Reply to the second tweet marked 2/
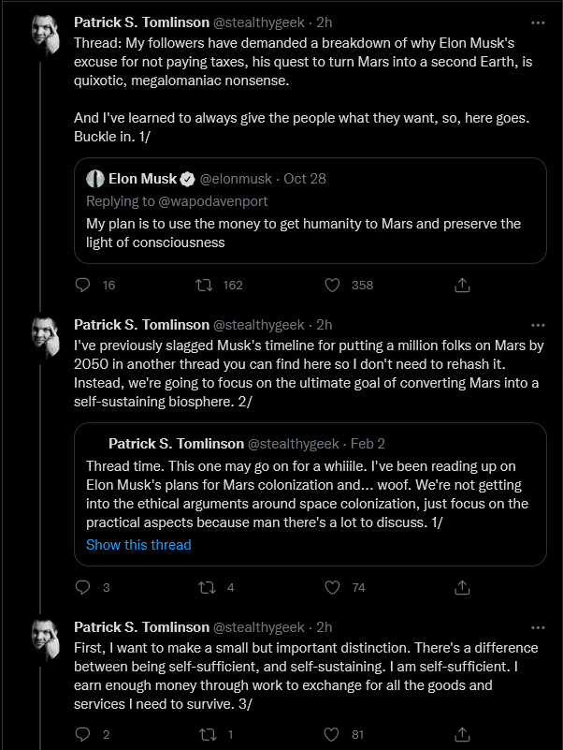The image size is (563, 750). tap(82, 587)
